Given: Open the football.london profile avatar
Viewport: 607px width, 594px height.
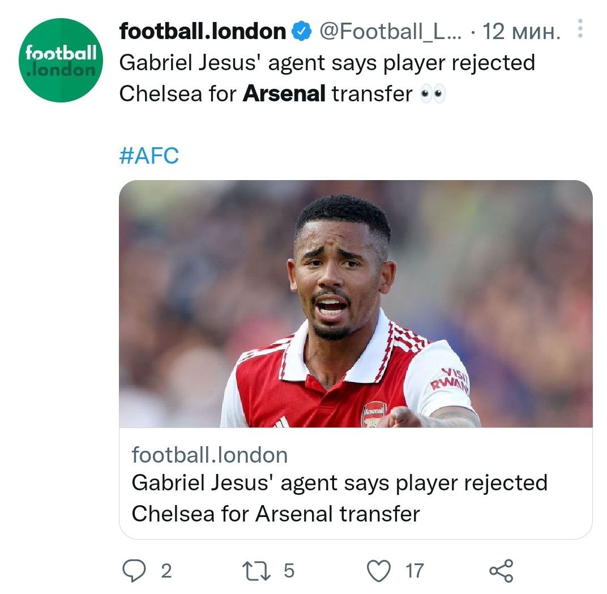Looking at the screenshot, I should (62, 61).
